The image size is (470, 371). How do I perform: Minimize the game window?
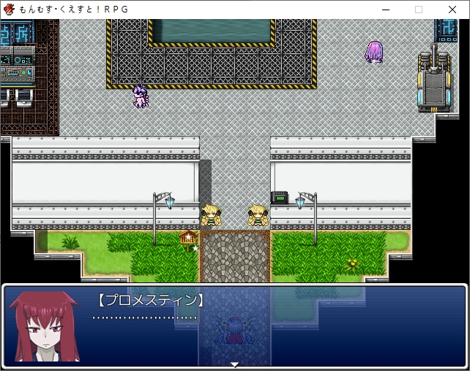coord(386,10)
